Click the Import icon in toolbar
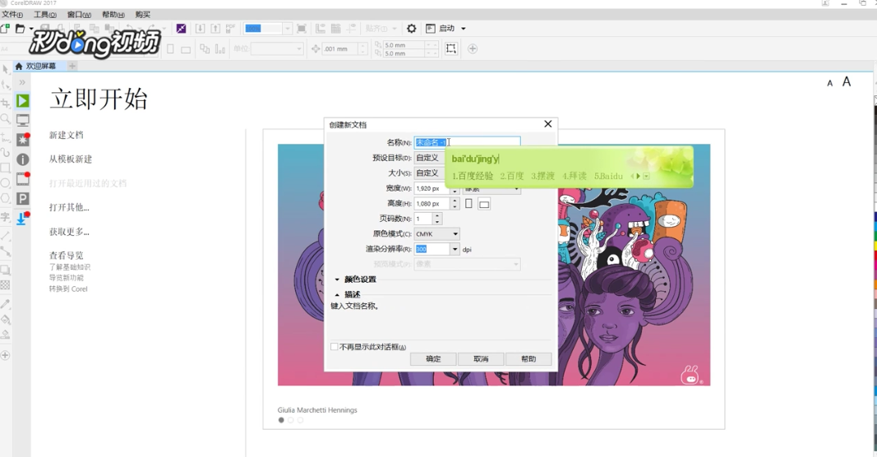This screenshot has width=877, height=457. coord(200,28)
